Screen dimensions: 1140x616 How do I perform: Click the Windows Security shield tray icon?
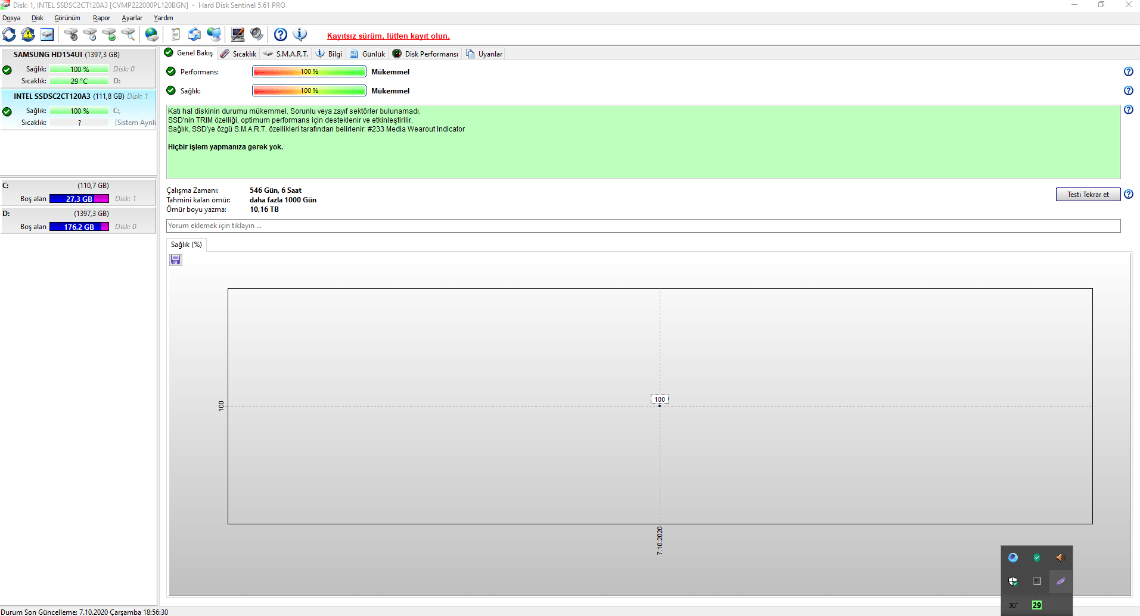pos(1013,581)
